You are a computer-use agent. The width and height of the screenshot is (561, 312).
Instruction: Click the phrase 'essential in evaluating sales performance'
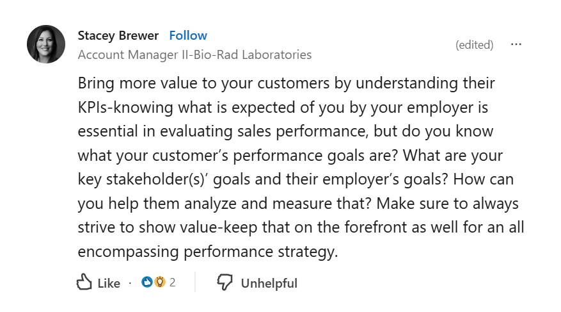click(223, 131)
